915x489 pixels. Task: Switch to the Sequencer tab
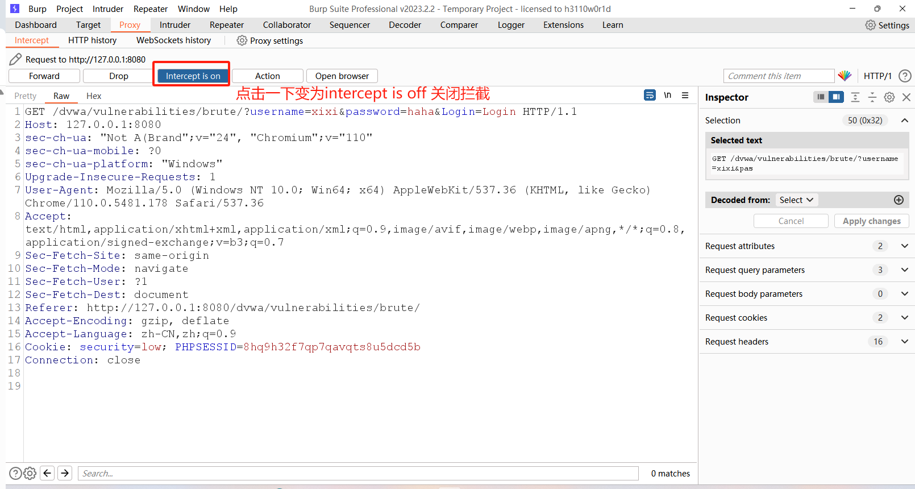[350, 25]
